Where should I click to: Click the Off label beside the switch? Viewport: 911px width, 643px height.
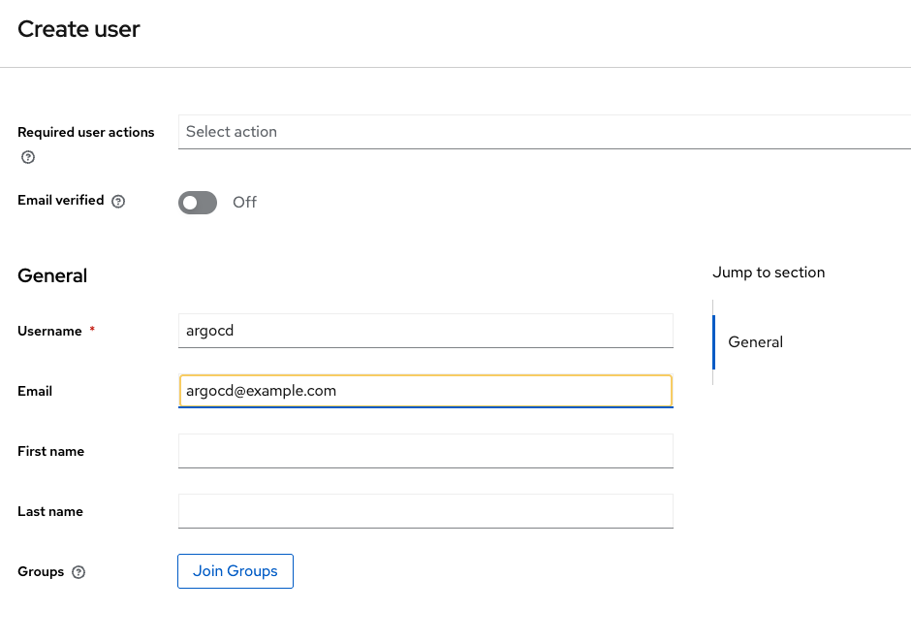click(244, 203)
